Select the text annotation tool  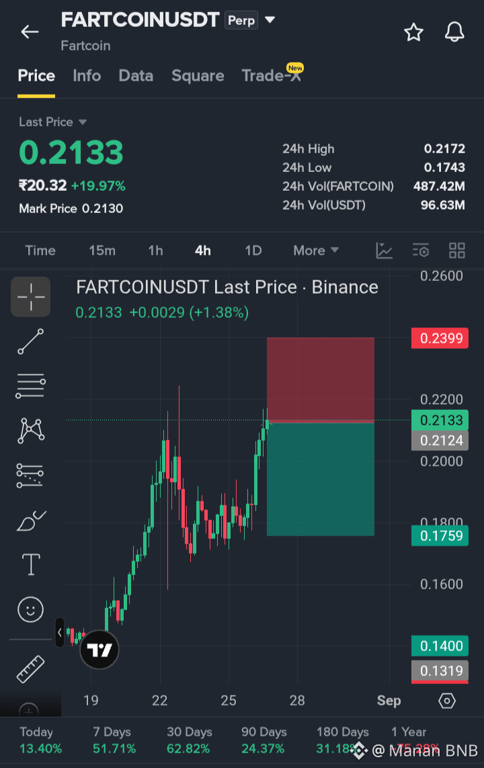(31, 564)
